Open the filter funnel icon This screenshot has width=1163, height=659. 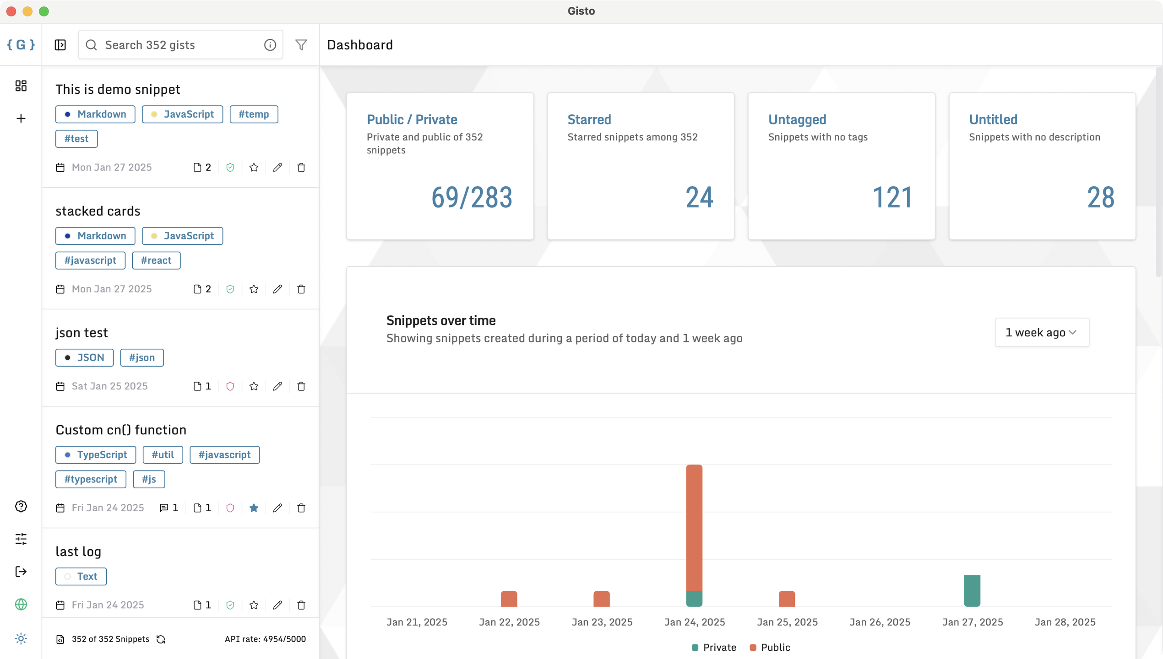pos(301,45)
